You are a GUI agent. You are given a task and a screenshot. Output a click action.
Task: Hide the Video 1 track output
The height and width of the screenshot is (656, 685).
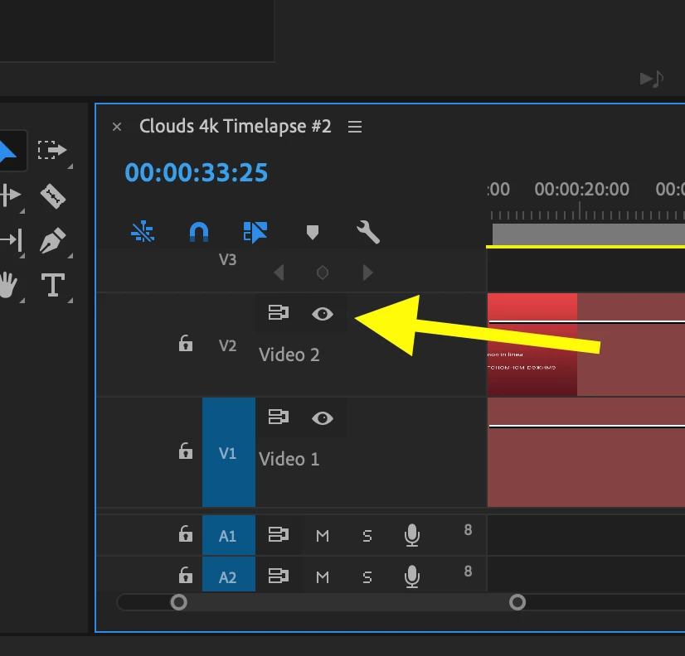pos(323,418)
